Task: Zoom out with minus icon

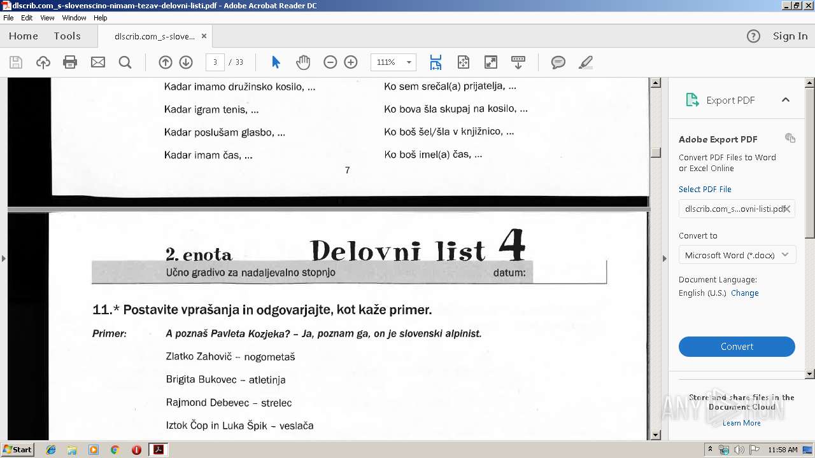Action: (330, 62)
